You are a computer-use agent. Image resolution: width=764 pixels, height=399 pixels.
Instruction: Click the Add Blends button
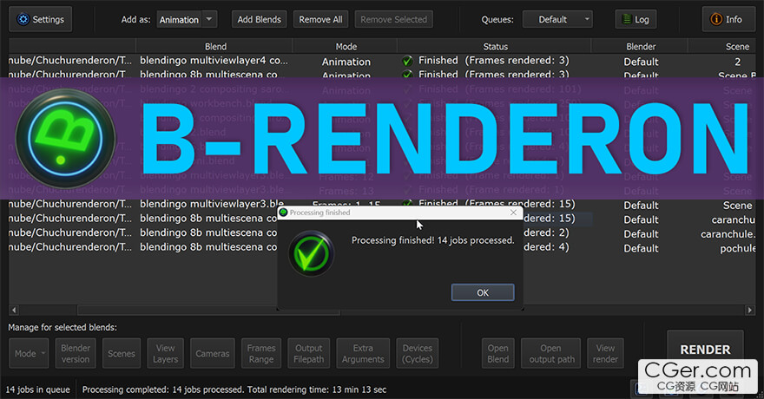tap(260, 19)
